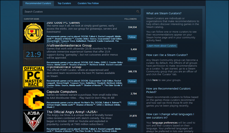Viewport: 229px width, 133px height.
Task: Open the 21:9 ultrawidemasterrace avatar
Action: pos(33,55)
